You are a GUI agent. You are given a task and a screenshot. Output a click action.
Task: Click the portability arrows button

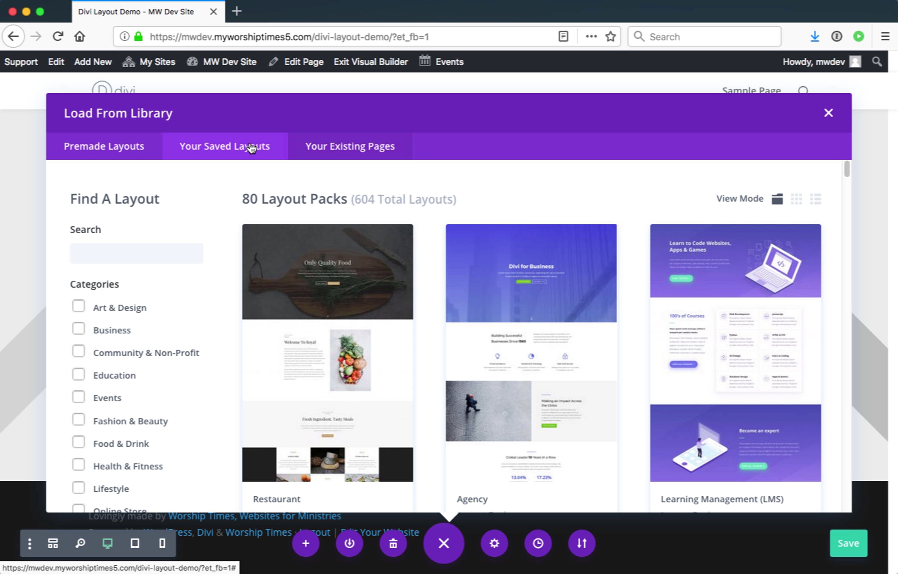(581, 543)
